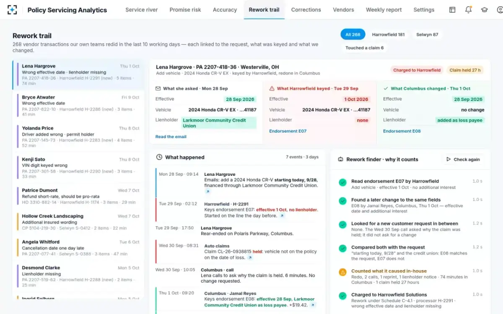This screenshot has height=314, width=503.
Task: Click the red '1 Oct 2026' effective date
Action: tap(356, 99)
